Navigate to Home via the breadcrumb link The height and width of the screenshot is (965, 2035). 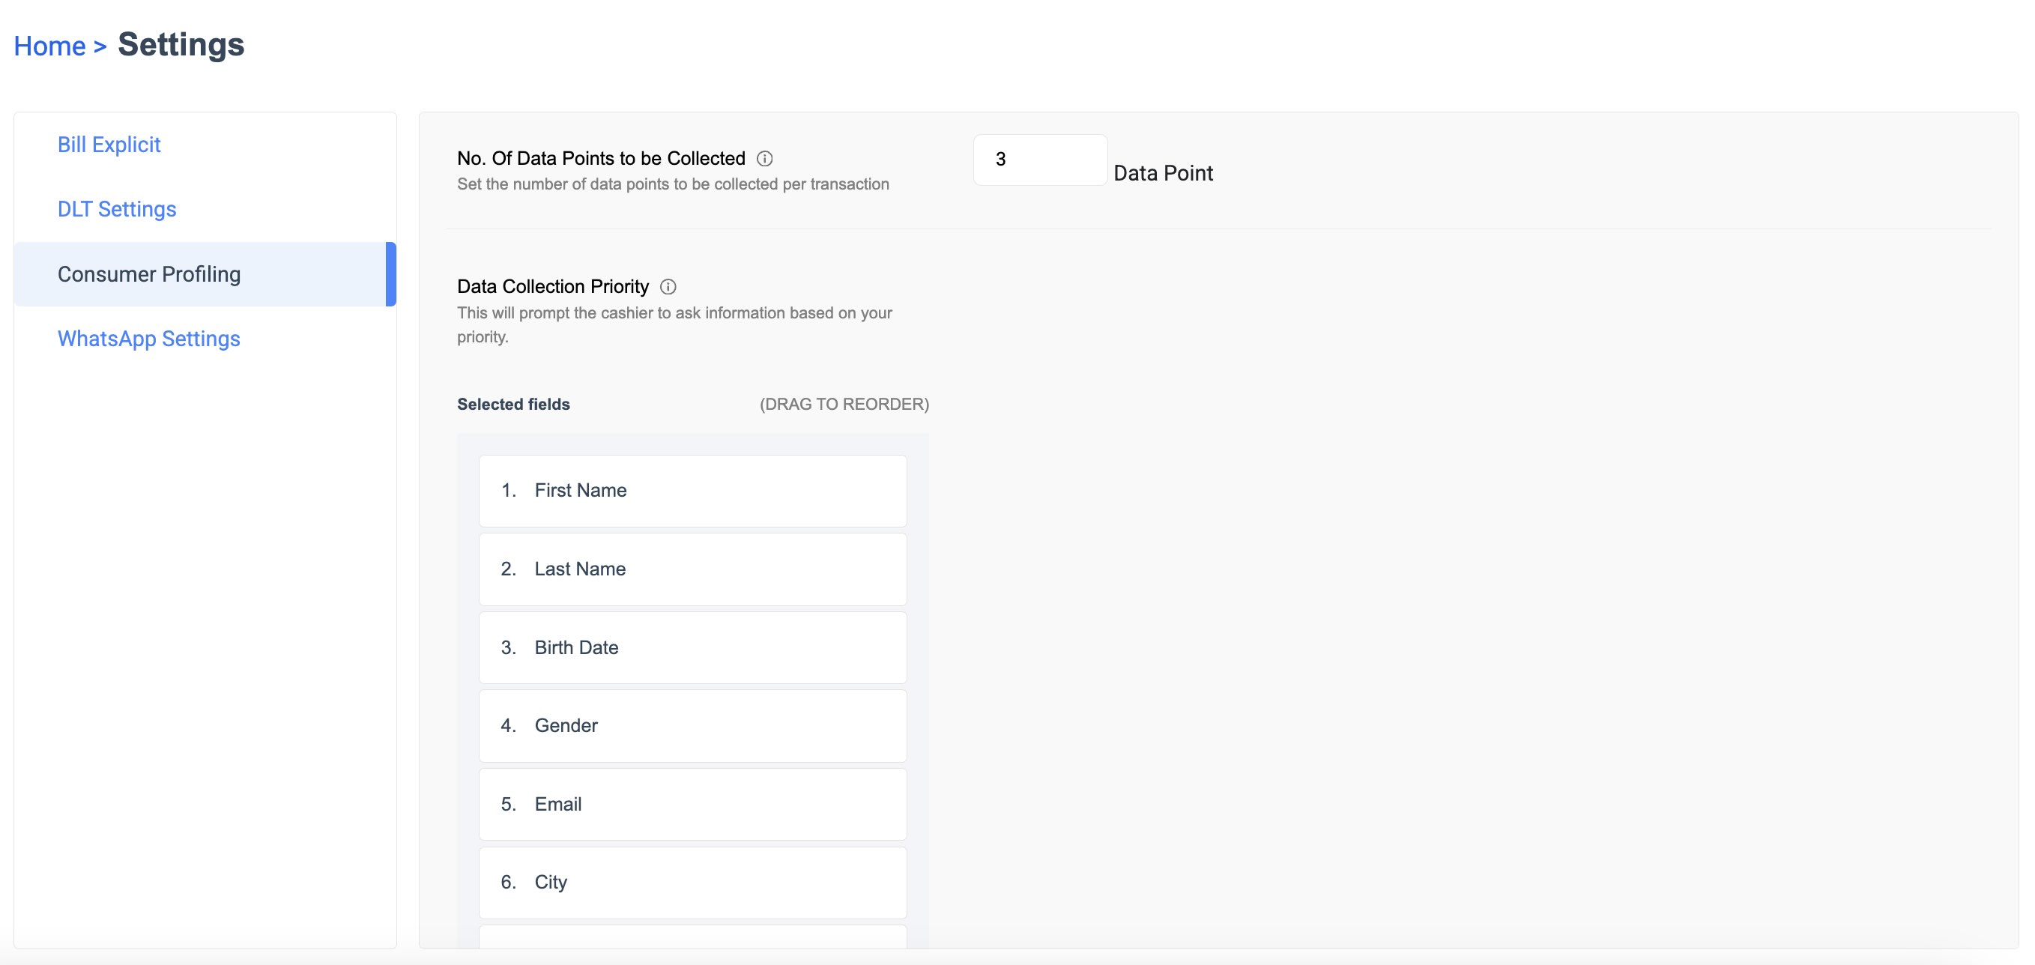tap(49, 45)
